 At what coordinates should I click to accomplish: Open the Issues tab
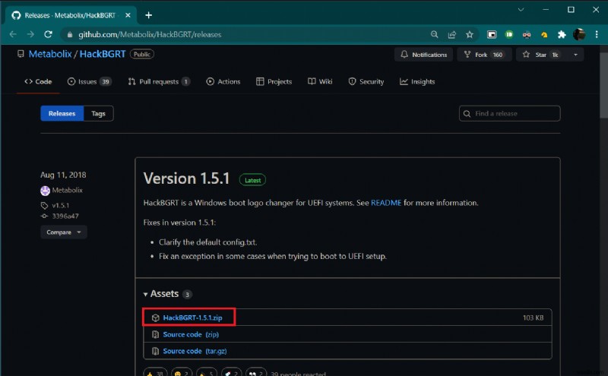point(88,81)
